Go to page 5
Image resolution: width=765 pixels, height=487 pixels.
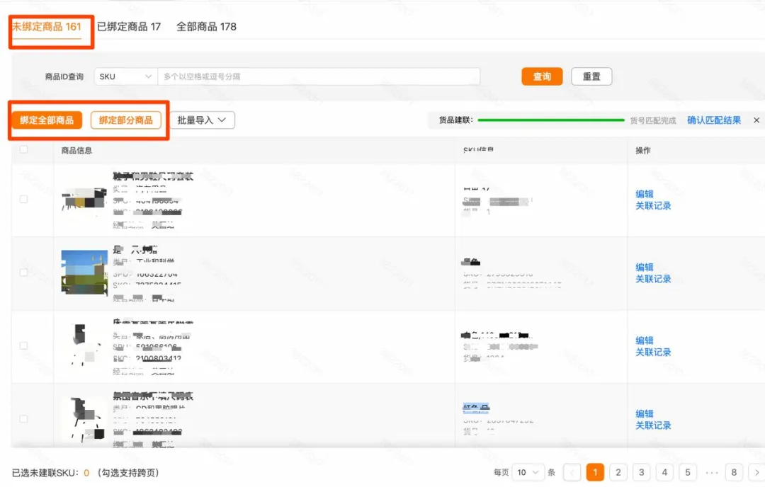(x=687, y=472)
